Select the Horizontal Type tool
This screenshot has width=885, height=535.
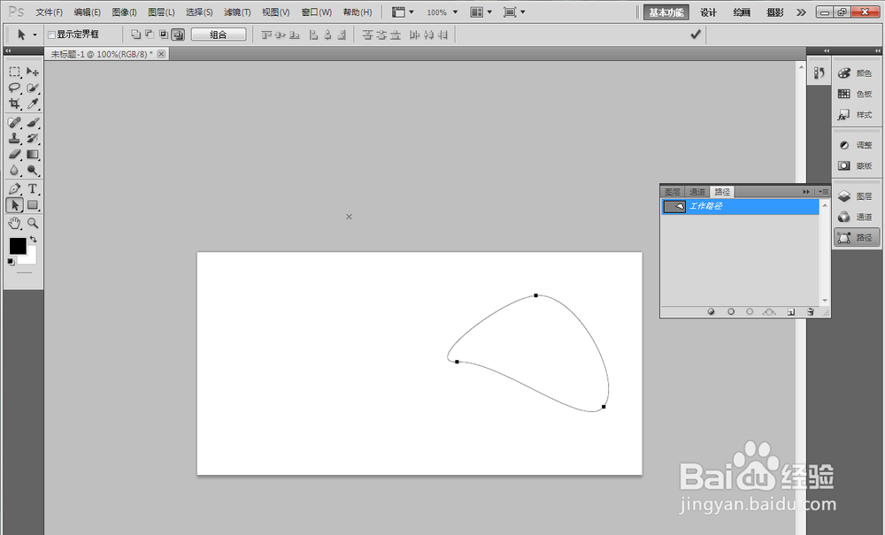[x=33, y=189]
